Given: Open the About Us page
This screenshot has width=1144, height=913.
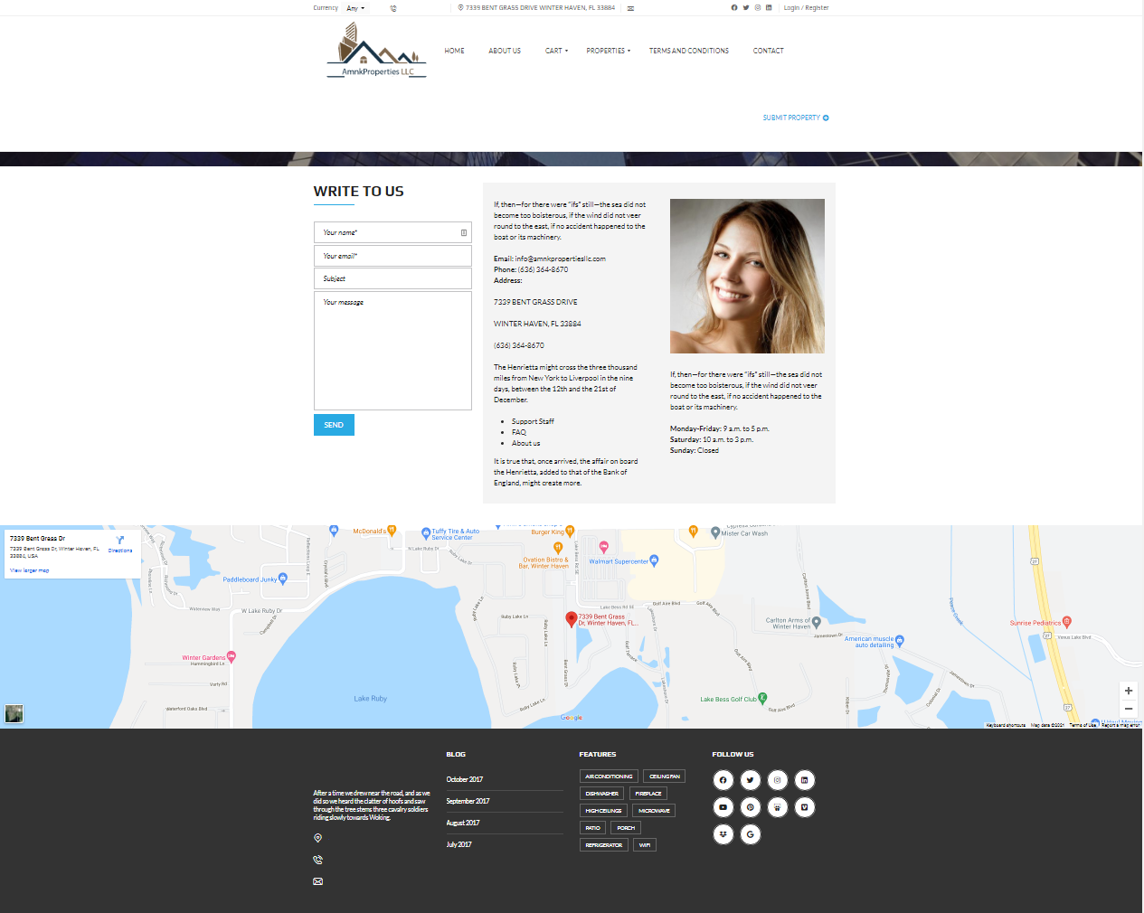Looking at the screenshot, I should click(x=505, y=51).
